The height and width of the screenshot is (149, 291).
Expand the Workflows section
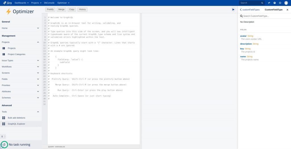[38, 67]
